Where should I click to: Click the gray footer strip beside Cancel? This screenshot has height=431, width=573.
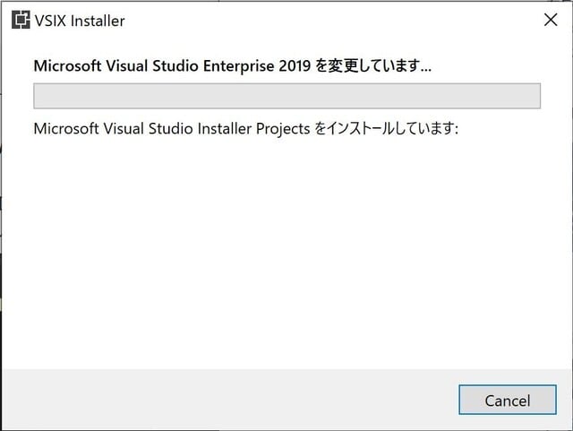[x=224, y=400]
